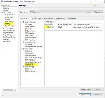Select Builders in the sidebar
The width and height of the screenshot is (105, 98).
click(x=6, y=10)
